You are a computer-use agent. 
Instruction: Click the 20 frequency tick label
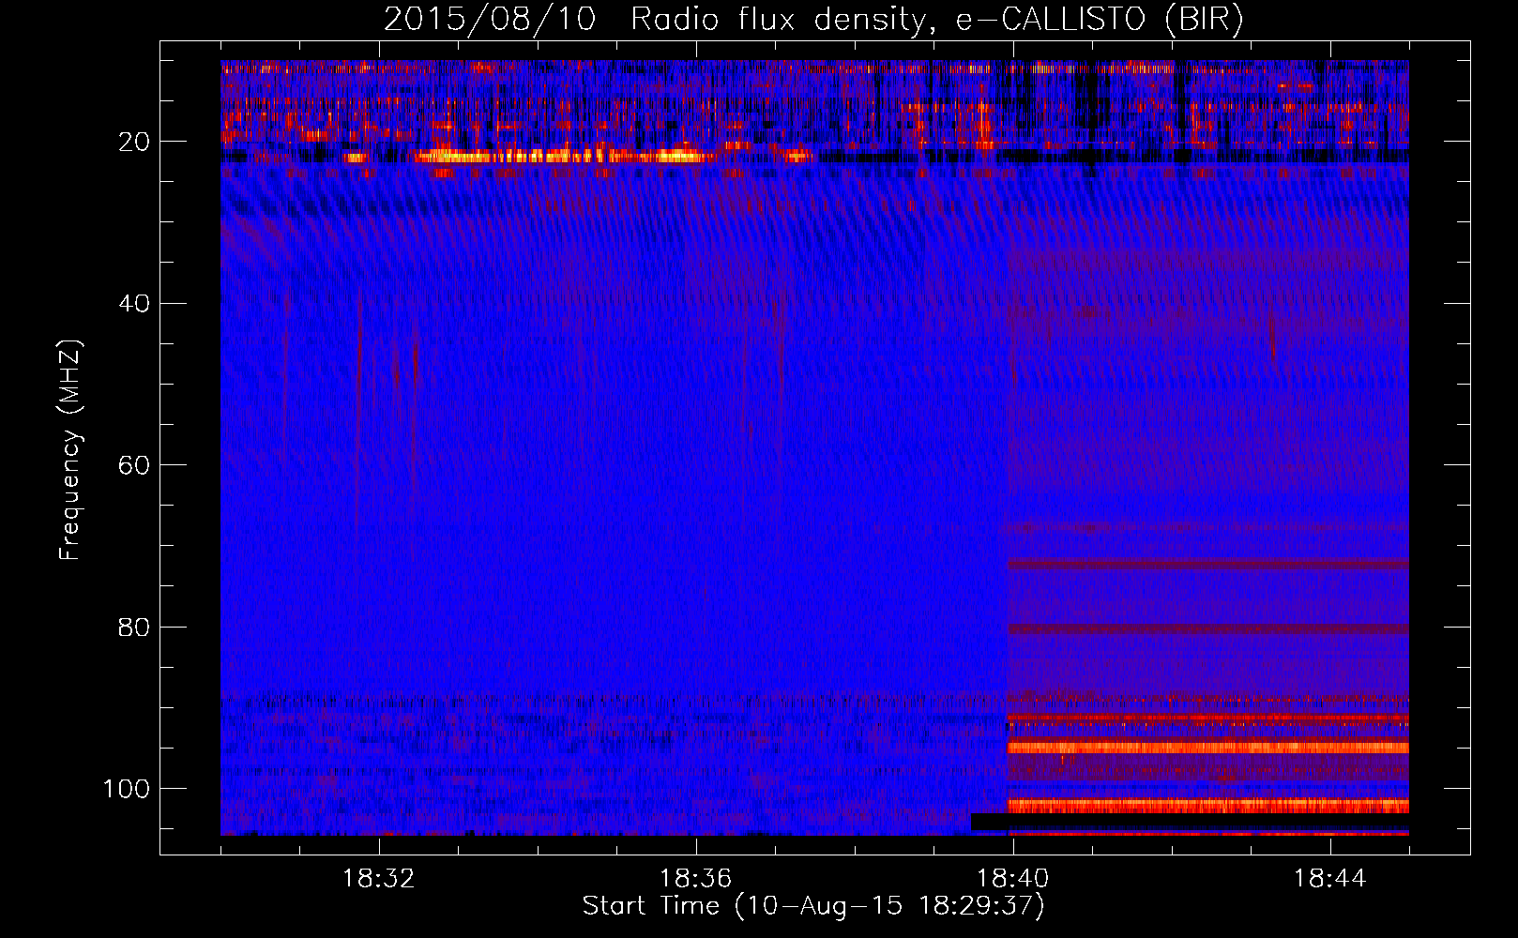[135, 142]
